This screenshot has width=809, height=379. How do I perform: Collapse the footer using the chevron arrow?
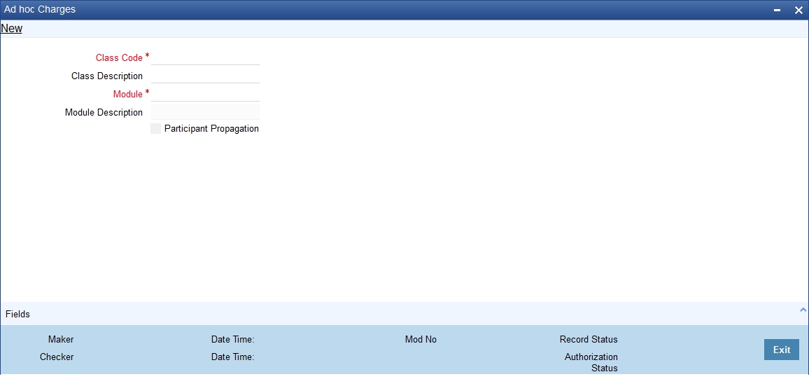(802, 310)
